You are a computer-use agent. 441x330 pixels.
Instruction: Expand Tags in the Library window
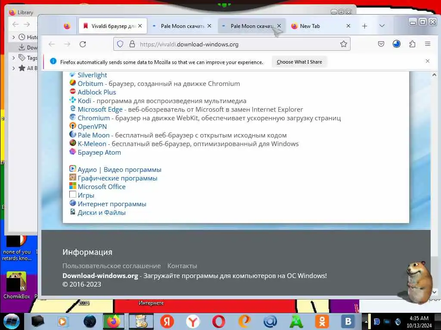click(13, 58)
